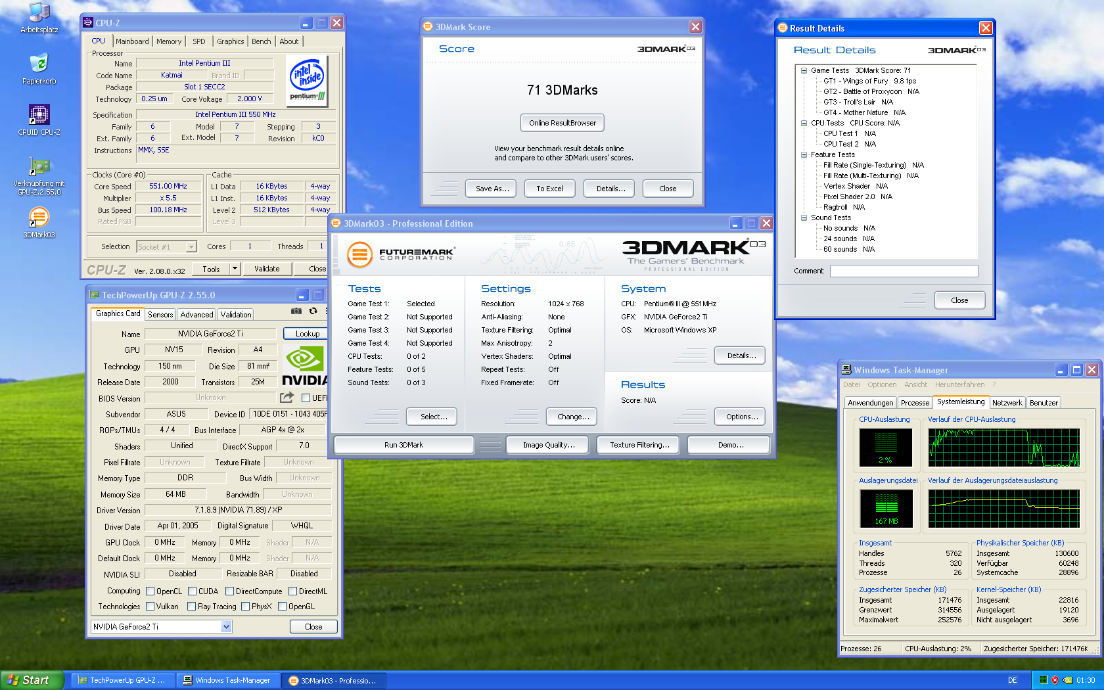The image size is (1104, 690).
Task: Click the Image Quality... button
Action: pos(549,445)
